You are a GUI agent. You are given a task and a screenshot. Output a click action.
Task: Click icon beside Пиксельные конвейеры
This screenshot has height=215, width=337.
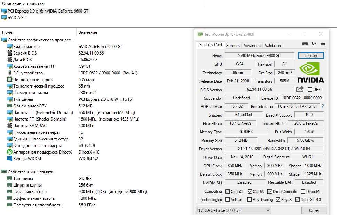pyautogui.click(x=9, y=132)
